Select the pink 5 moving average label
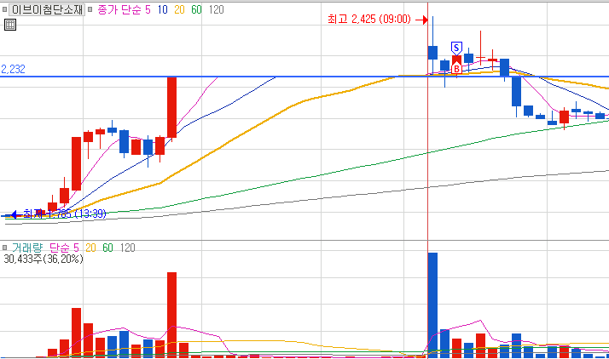 [x=148, y=9]
